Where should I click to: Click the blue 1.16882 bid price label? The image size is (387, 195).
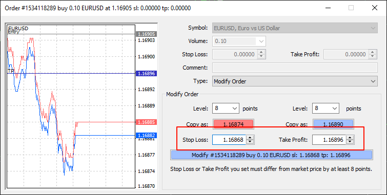click(x=147, y=135)
